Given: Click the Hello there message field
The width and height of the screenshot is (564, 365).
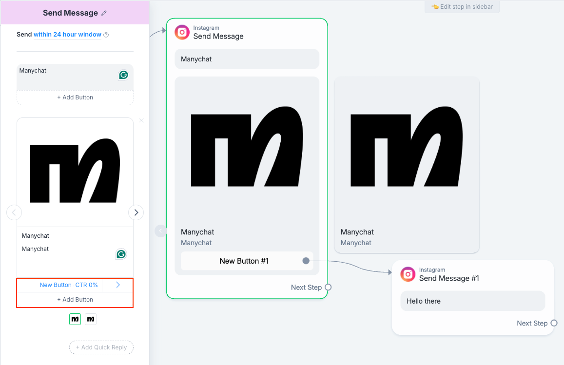Looking at the screenshot, I should tap(472, 301).
